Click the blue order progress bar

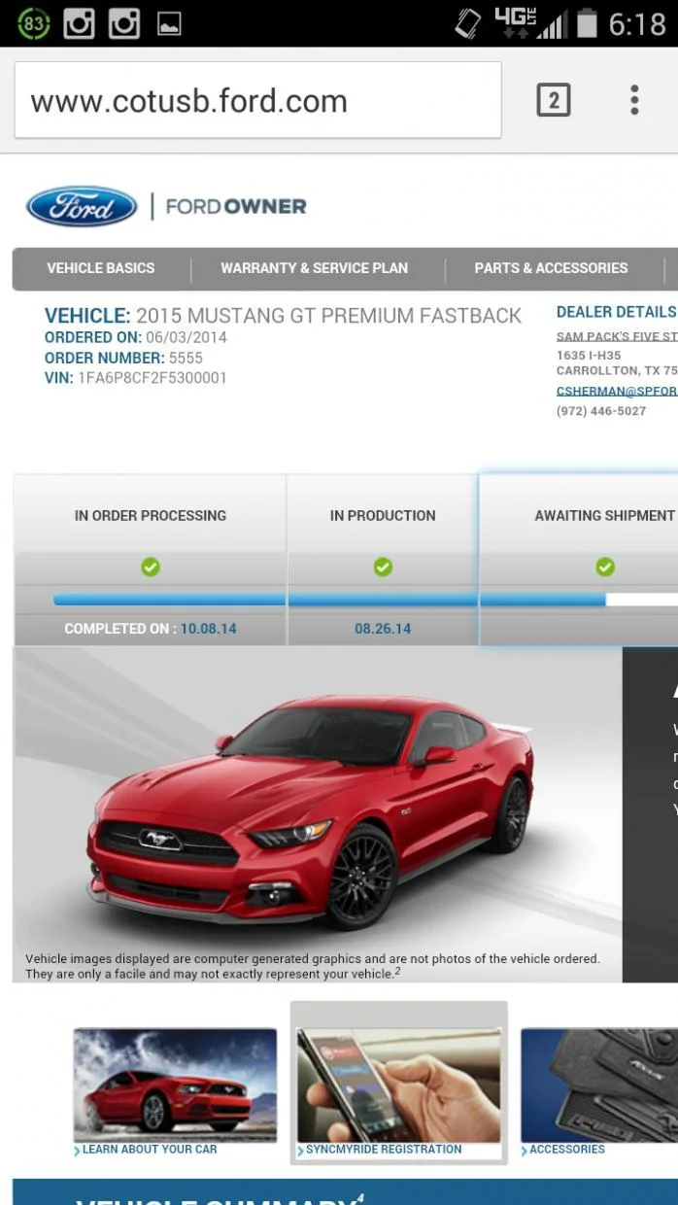click(329, 601)
